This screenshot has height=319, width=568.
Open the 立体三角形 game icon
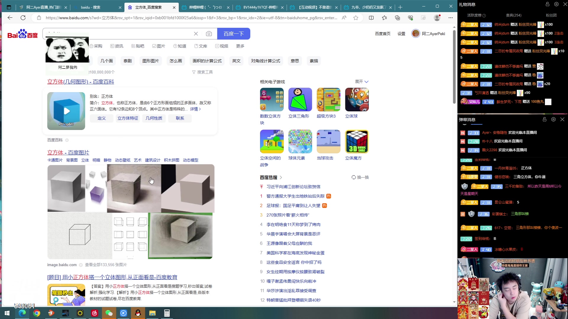point(300,100)
